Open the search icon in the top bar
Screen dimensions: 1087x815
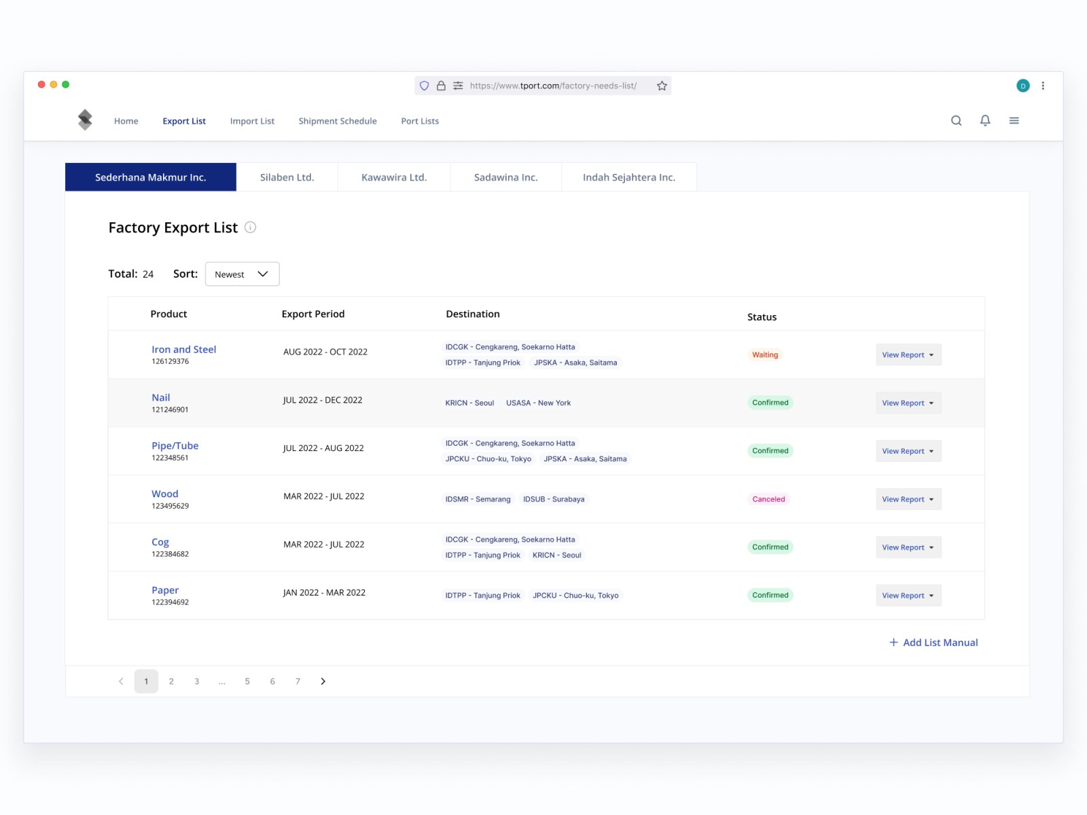(956, 120)
